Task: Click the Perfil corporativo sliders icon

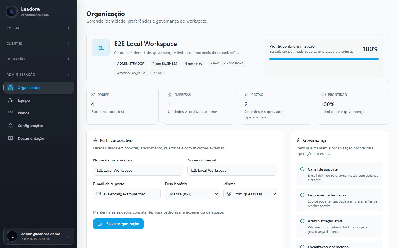Action: [x=95, y=140]
